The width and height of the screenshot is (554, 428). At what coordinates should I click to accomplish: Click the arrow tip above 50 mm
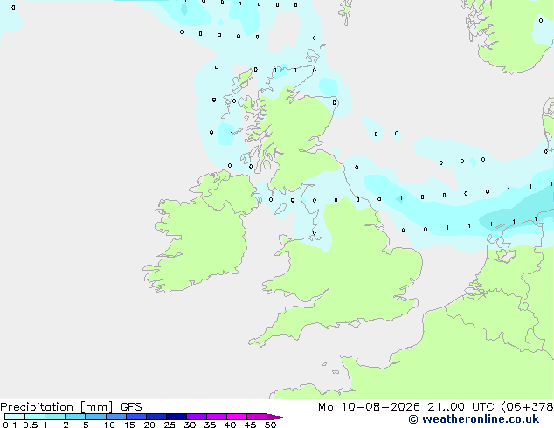click(277, 417)
